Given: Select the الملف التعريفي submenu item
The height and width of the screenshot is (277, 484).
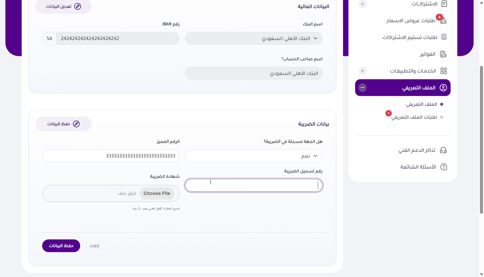Looking at the screenshot, I should (421, 104).
